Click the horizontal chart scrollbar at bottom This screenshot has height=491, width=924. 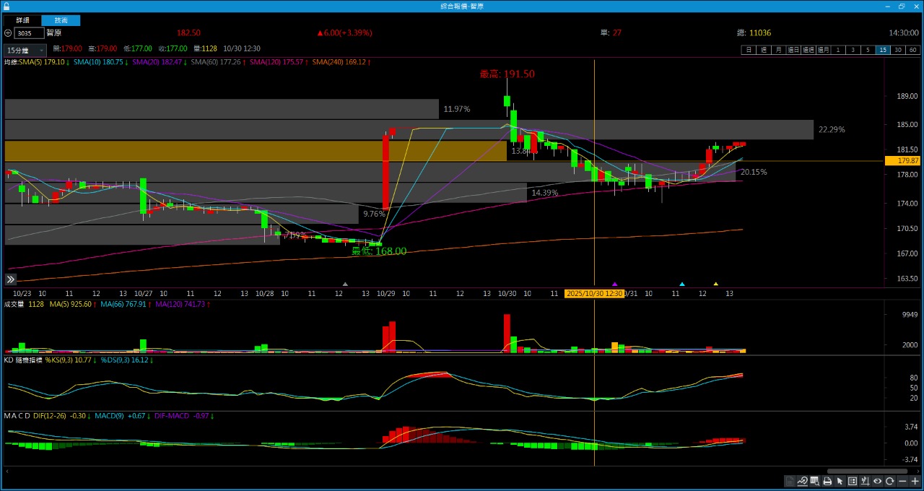tap(866, 472)
